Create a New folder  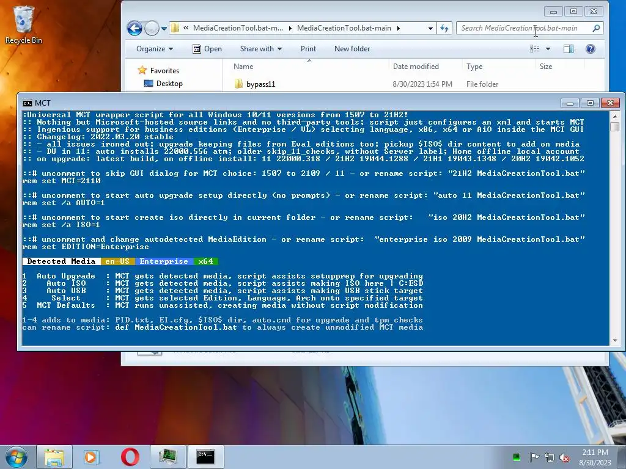coord(352,49)
